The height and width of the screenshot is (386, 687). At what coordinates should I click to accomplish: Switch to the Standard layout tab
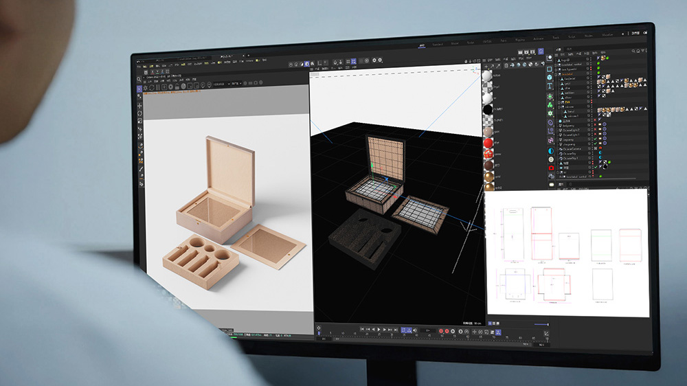pyautogui.click(x=438, y=44)
